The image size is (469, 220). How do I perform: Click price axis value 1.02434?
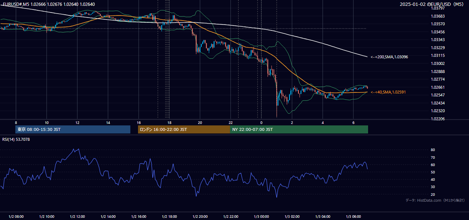point(438,103)
